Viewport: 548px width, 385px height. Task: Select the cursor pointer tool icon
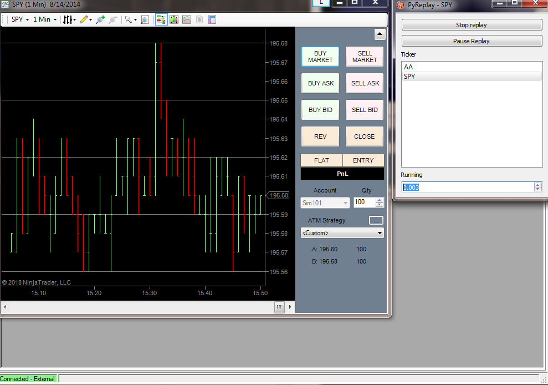coord(128,19)
